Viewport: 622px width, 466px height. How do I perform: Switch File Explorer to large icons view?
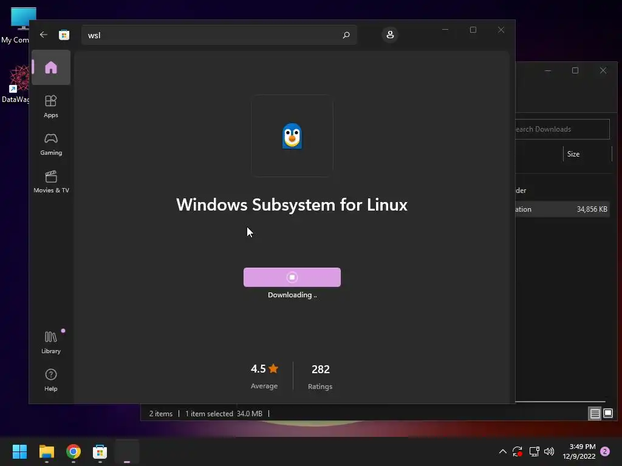click(x=607, y=413)
